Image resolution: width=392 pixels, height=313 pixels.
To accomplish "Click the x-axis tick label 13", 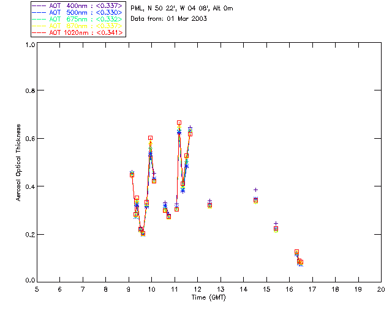I will [x=221, y=289].
